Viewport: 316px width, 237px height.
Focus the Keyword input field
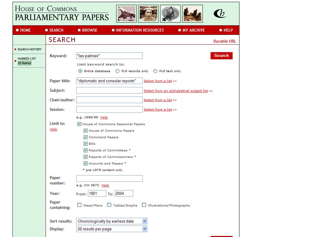(109, 56)
